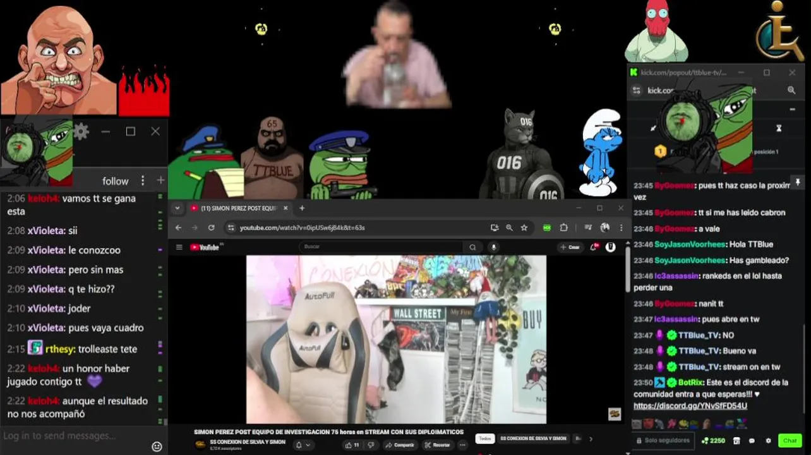Viewport: 811px width, 455px height.
Task: Click the YouTube Crear button
Action: [570, 247]
